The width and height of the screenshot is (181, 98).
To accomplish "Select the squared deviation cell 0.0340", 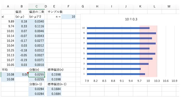I will pos(36,22).
